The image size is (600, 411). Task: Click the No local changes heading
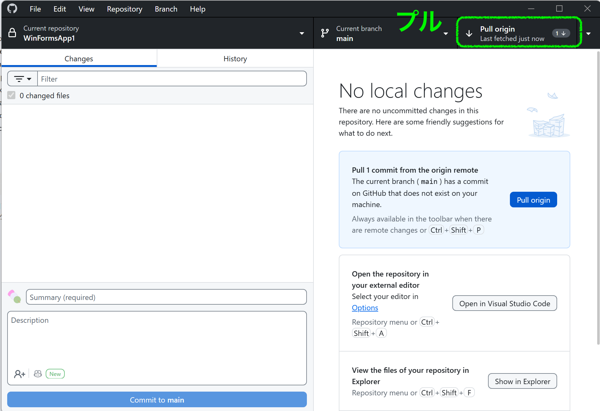point(410,91)
